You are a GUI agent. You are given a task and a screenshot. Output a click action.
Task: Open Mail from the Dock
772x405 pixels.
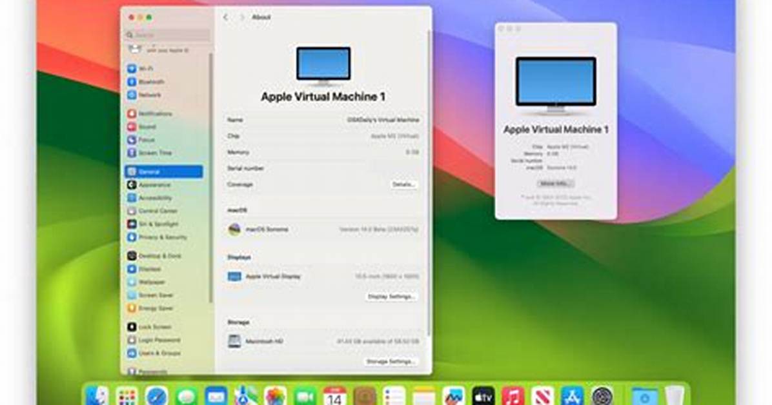coord(216,396)
